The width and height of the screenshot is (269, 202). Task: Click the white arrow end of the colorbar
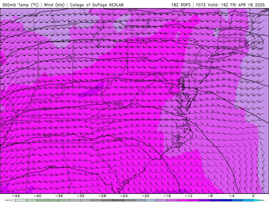tap(10, 200)
